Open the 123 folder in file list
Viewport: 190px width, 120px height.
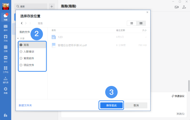(x=60, y=37)
